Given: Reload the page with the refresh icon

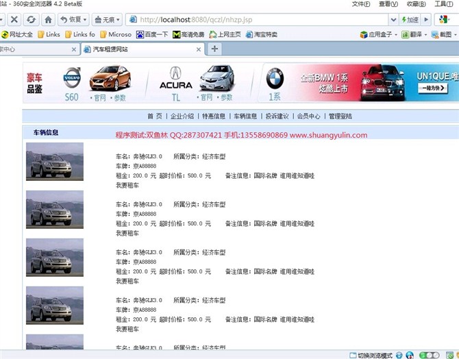Looking at the screenshot, I should coord(31,20).
